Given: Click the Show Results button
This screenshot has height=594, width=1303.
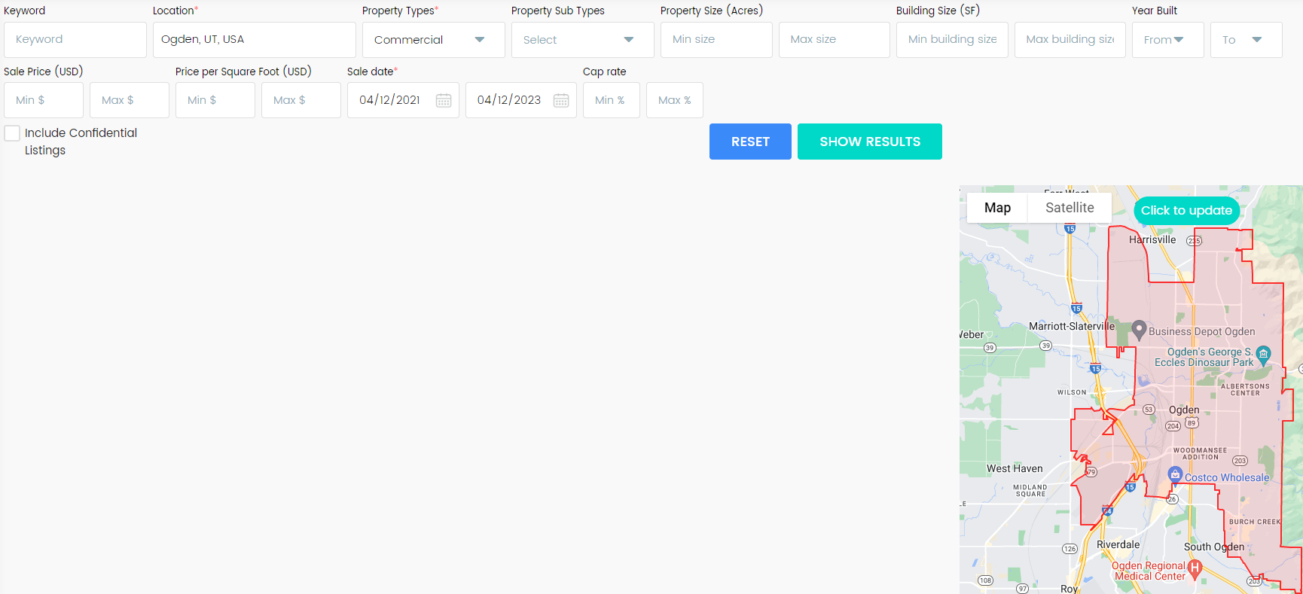Looking at the screenshot, I should (869, 142).
